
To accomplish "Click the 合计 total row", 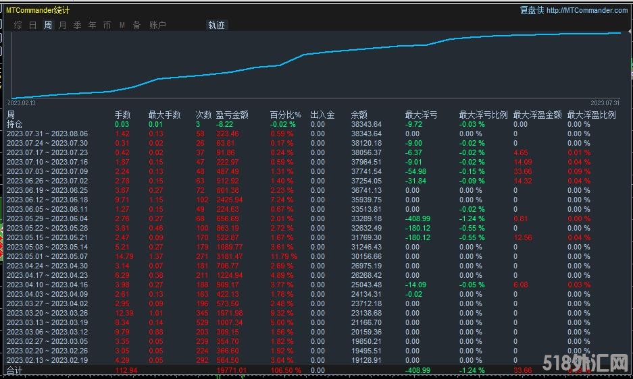I will coord(14,370).
